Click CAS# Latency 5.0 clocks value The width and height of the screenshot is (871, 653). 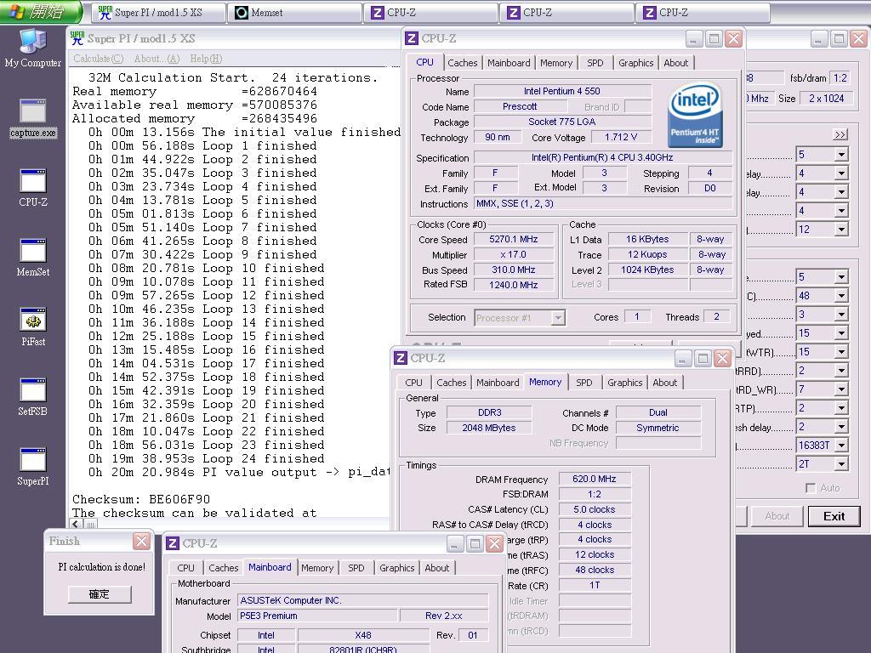(x=595, y=509)
